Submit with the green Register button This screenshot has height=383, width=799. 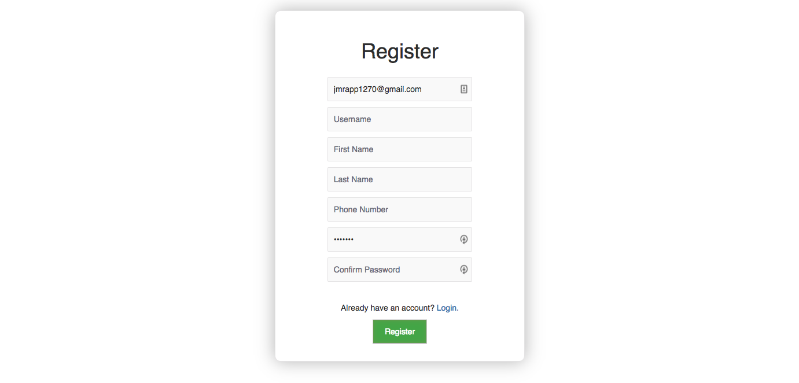(x=400, y=332)
